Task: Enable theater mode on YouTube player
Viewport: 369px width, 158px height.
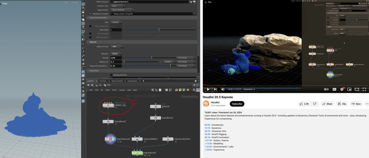Action: [x=357, y=89]
